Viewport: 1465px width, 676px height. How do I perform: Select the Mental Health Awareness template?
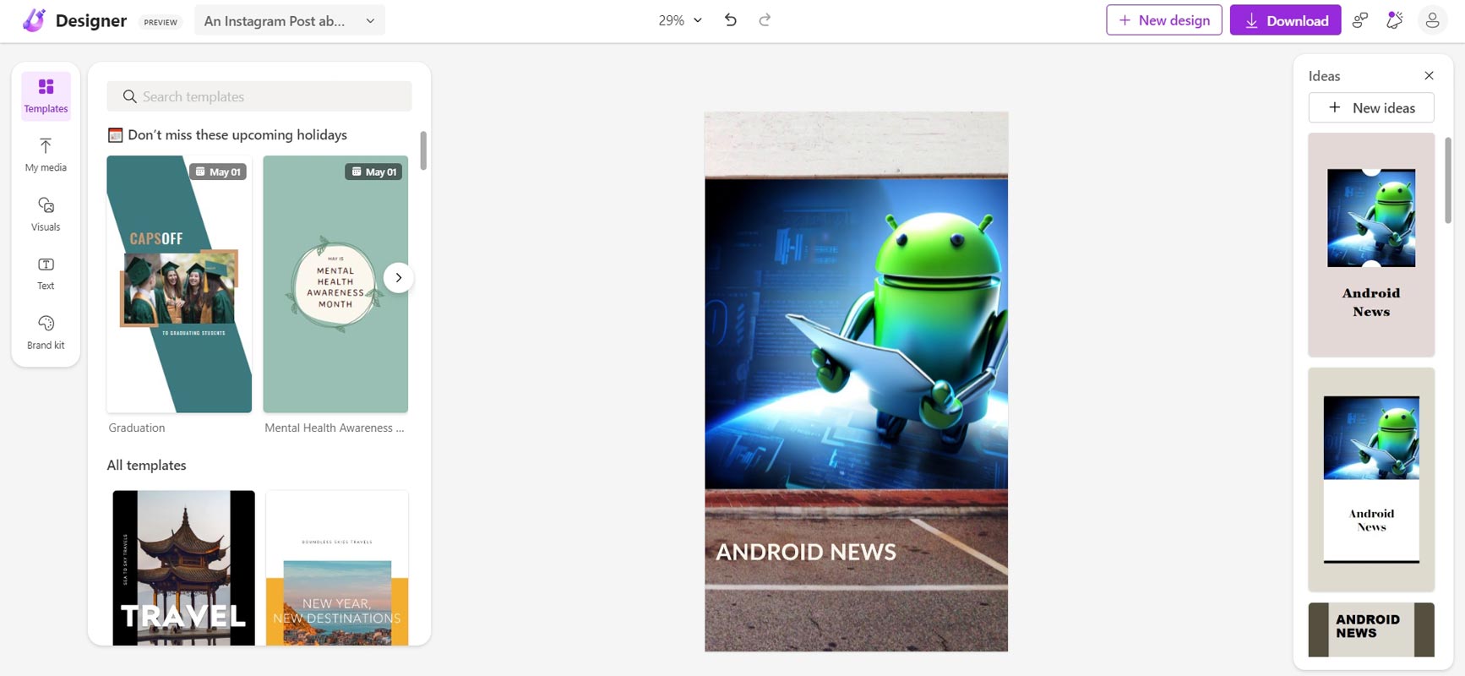[335, 284]
